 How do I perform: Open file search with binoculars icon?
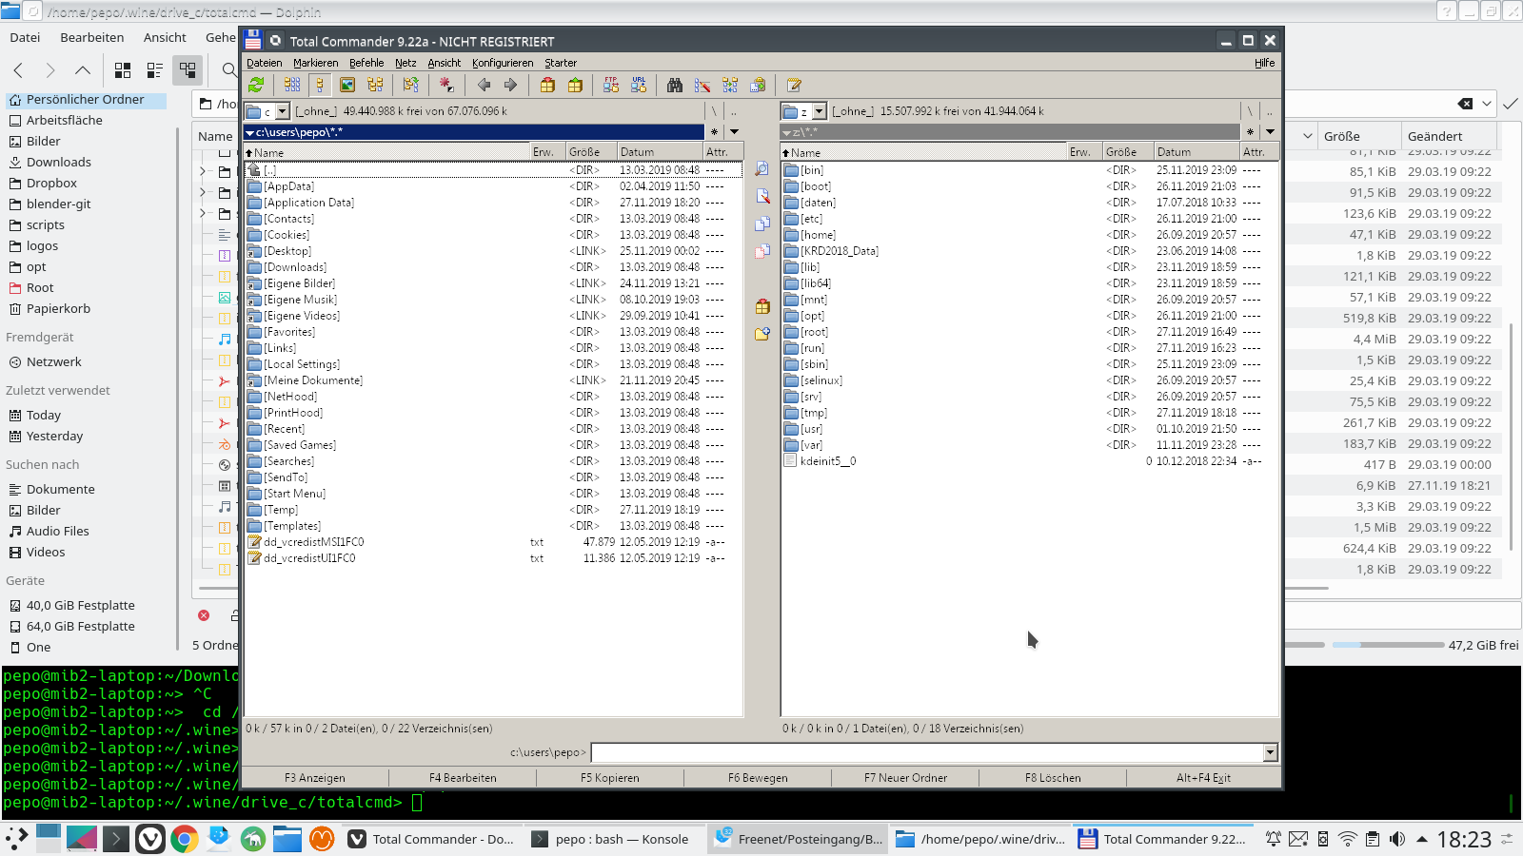pos(675,85)
